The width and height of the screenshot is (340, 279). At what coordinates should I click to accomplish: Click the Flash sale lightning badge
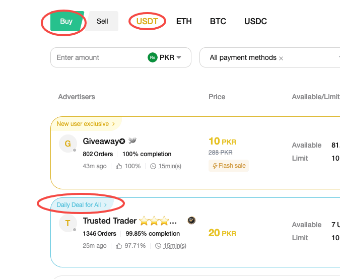pyautogui.click(x=229, y=166)
